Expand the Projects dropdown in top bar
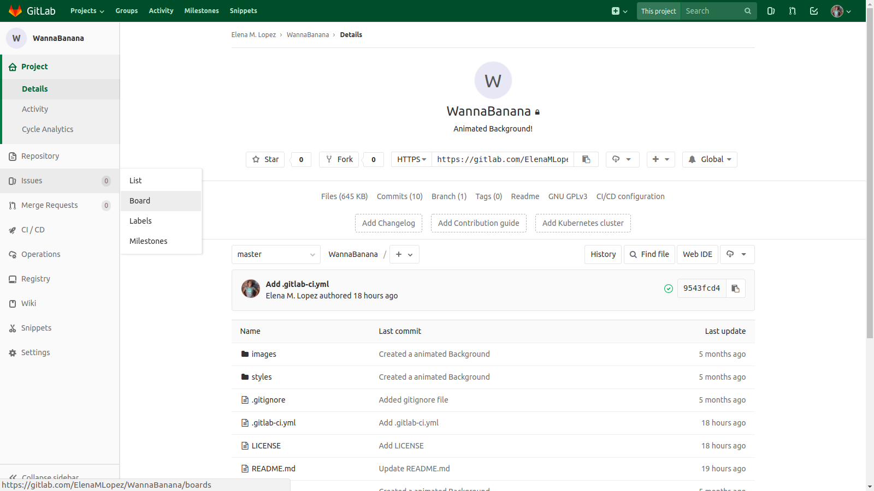The width and height of the screenshot is (874, 491). [x=87, y=11]
